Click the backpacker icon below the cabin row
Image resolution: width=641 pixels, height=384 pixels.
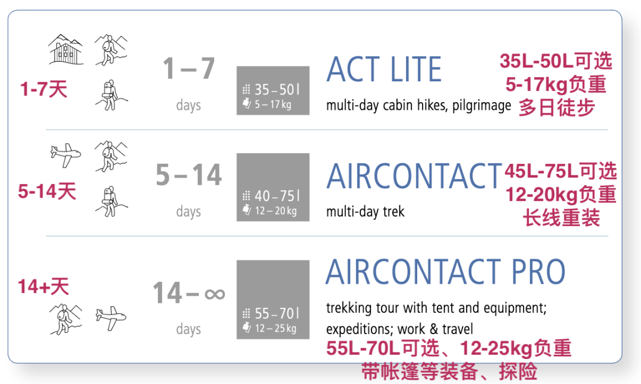[109, 95]
